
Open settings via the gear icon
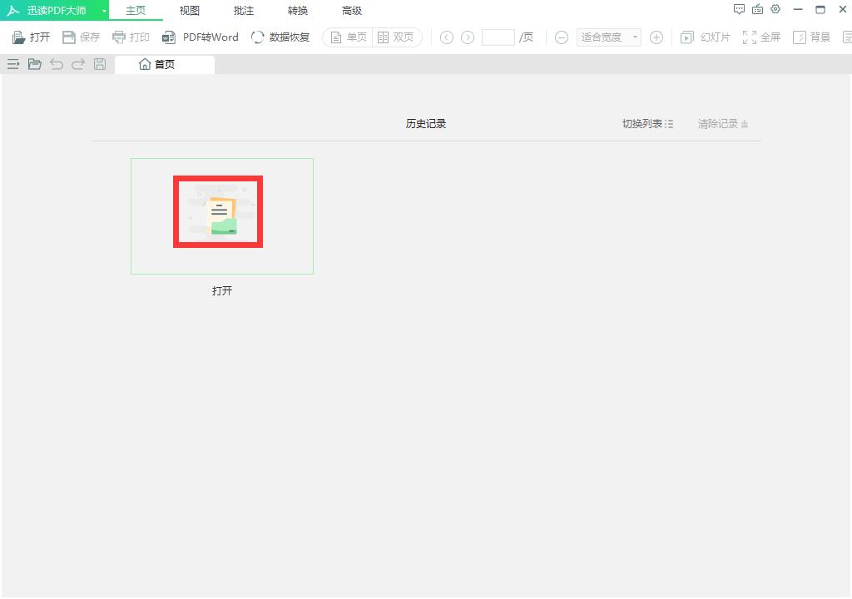click(775, 10)
